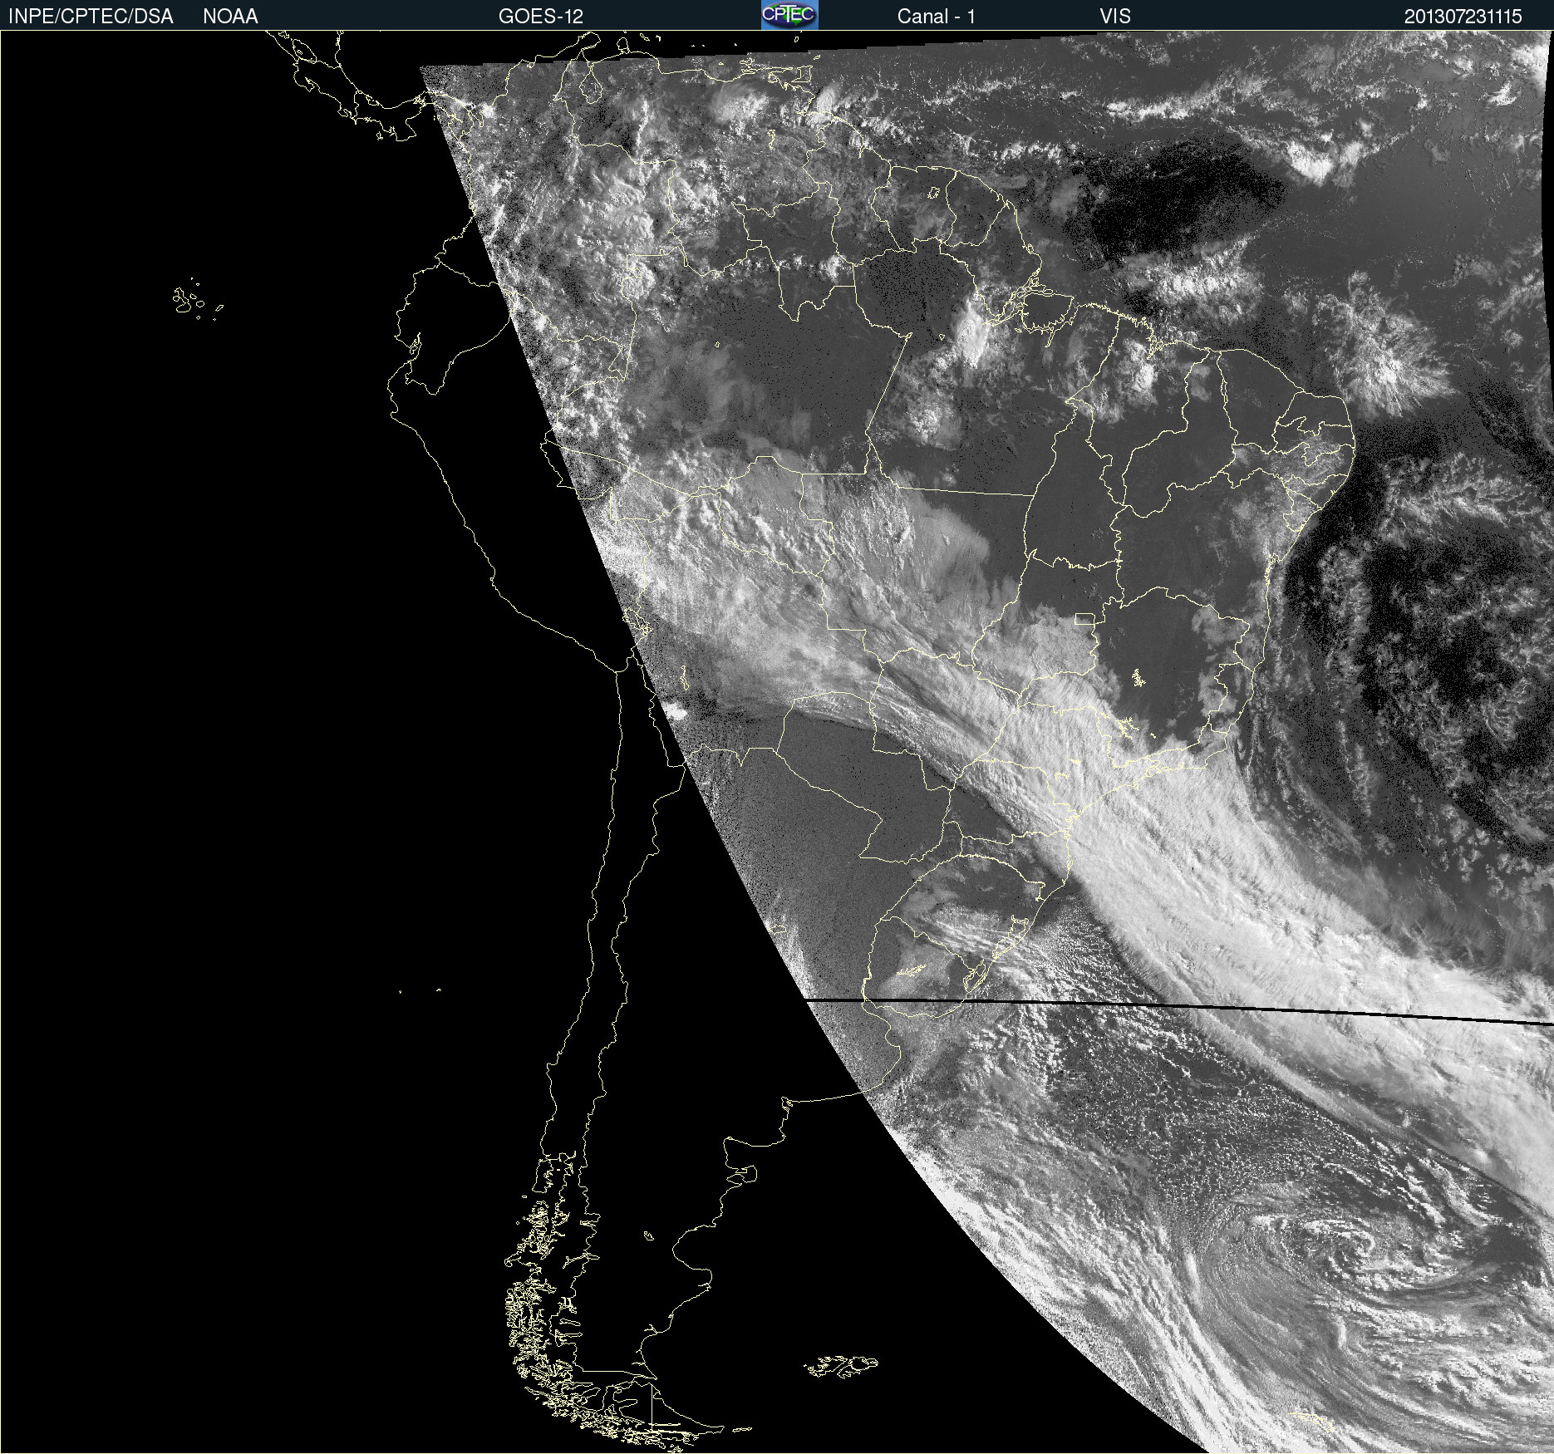
Task: Click the 201307231115 timestamp
Action: coord(1463,17)
